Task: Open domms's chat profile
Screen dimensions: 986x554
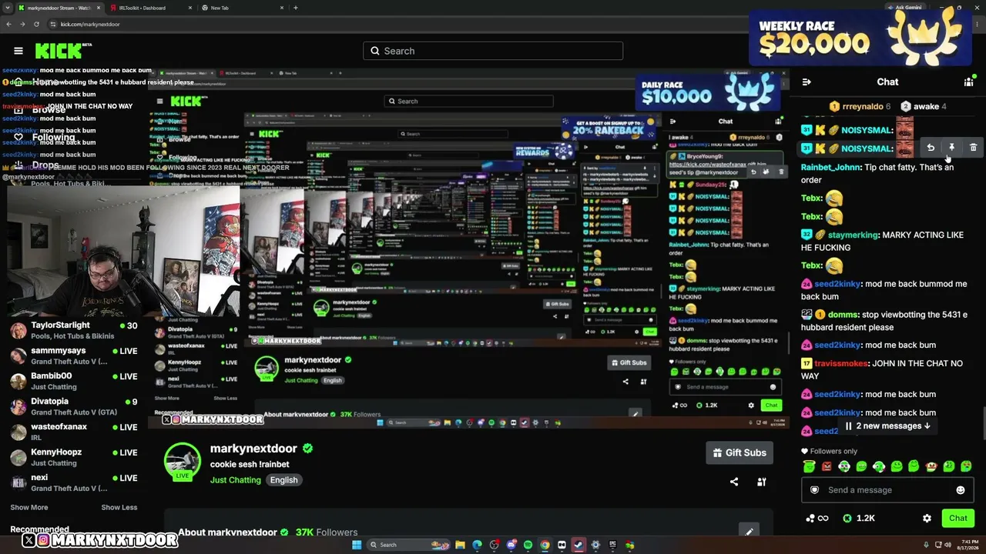Action: [843, 315]
